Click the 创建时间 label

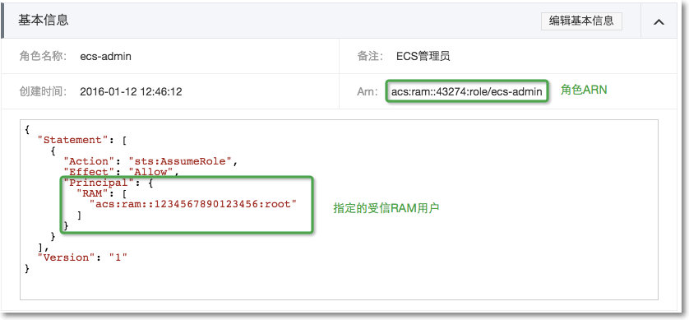43,91
